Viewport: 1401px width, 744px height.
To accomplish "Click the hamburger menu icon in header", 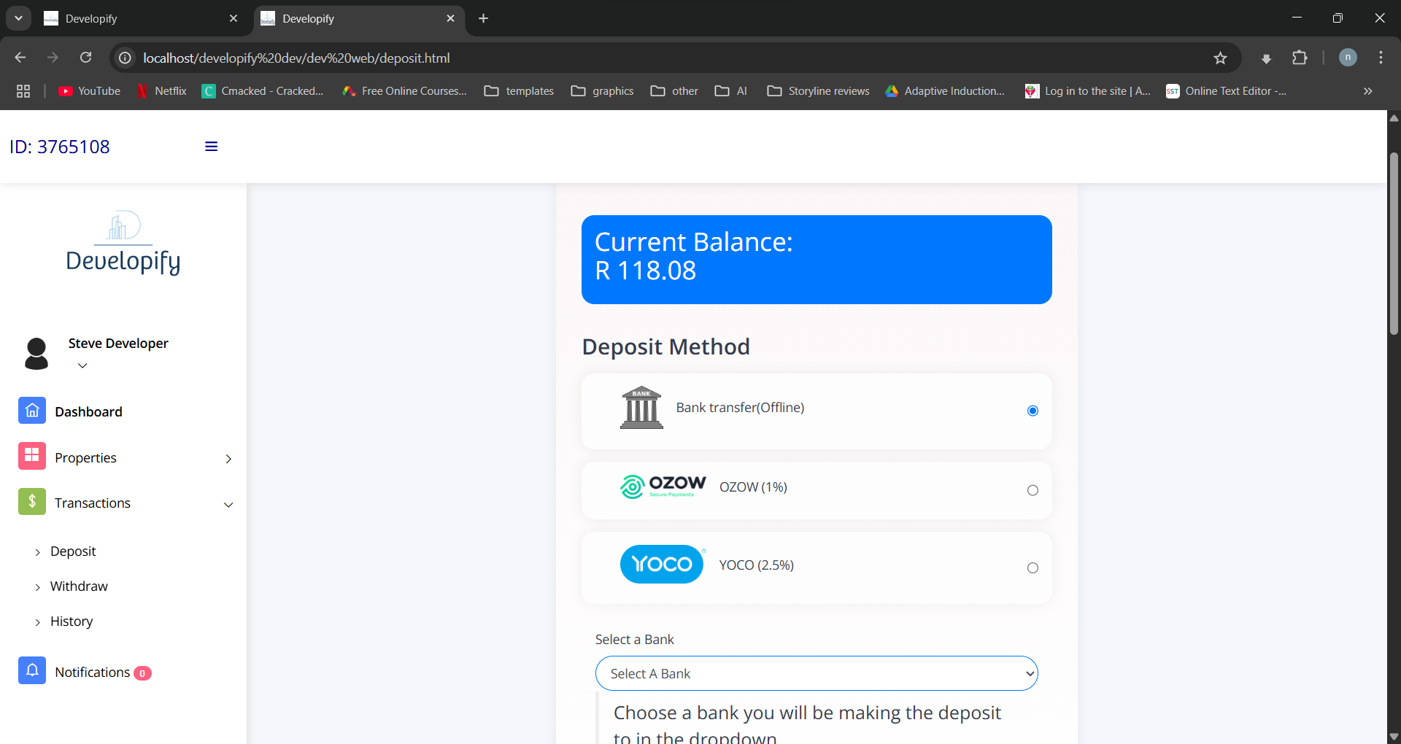I will pyautogui.click(x=212, y=147).
